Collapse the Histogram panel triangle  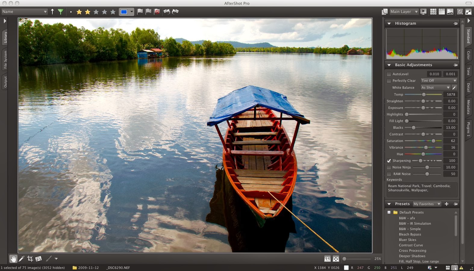point(389,23)
